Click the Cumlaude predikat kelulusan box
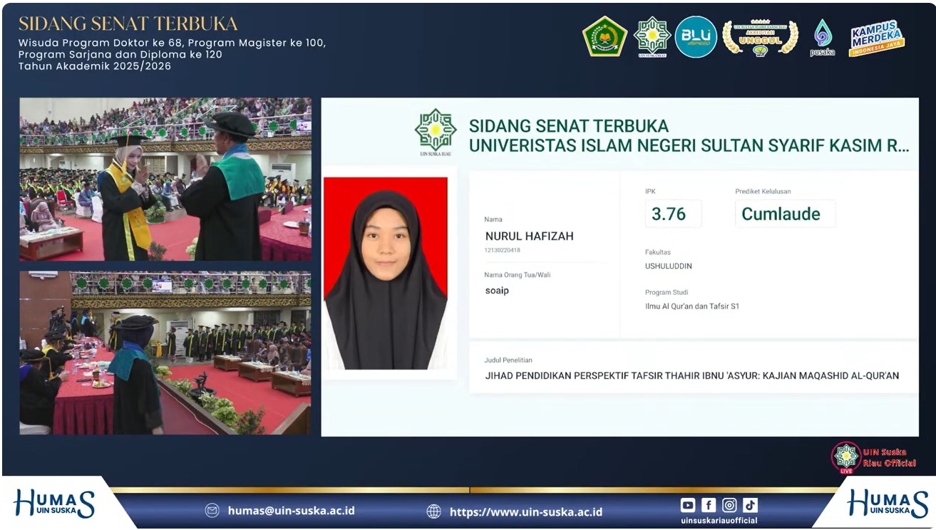 (784, 214)
